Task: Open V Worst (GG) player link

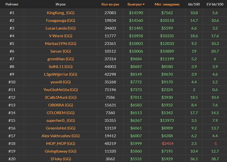Action: tap(61, 36)
